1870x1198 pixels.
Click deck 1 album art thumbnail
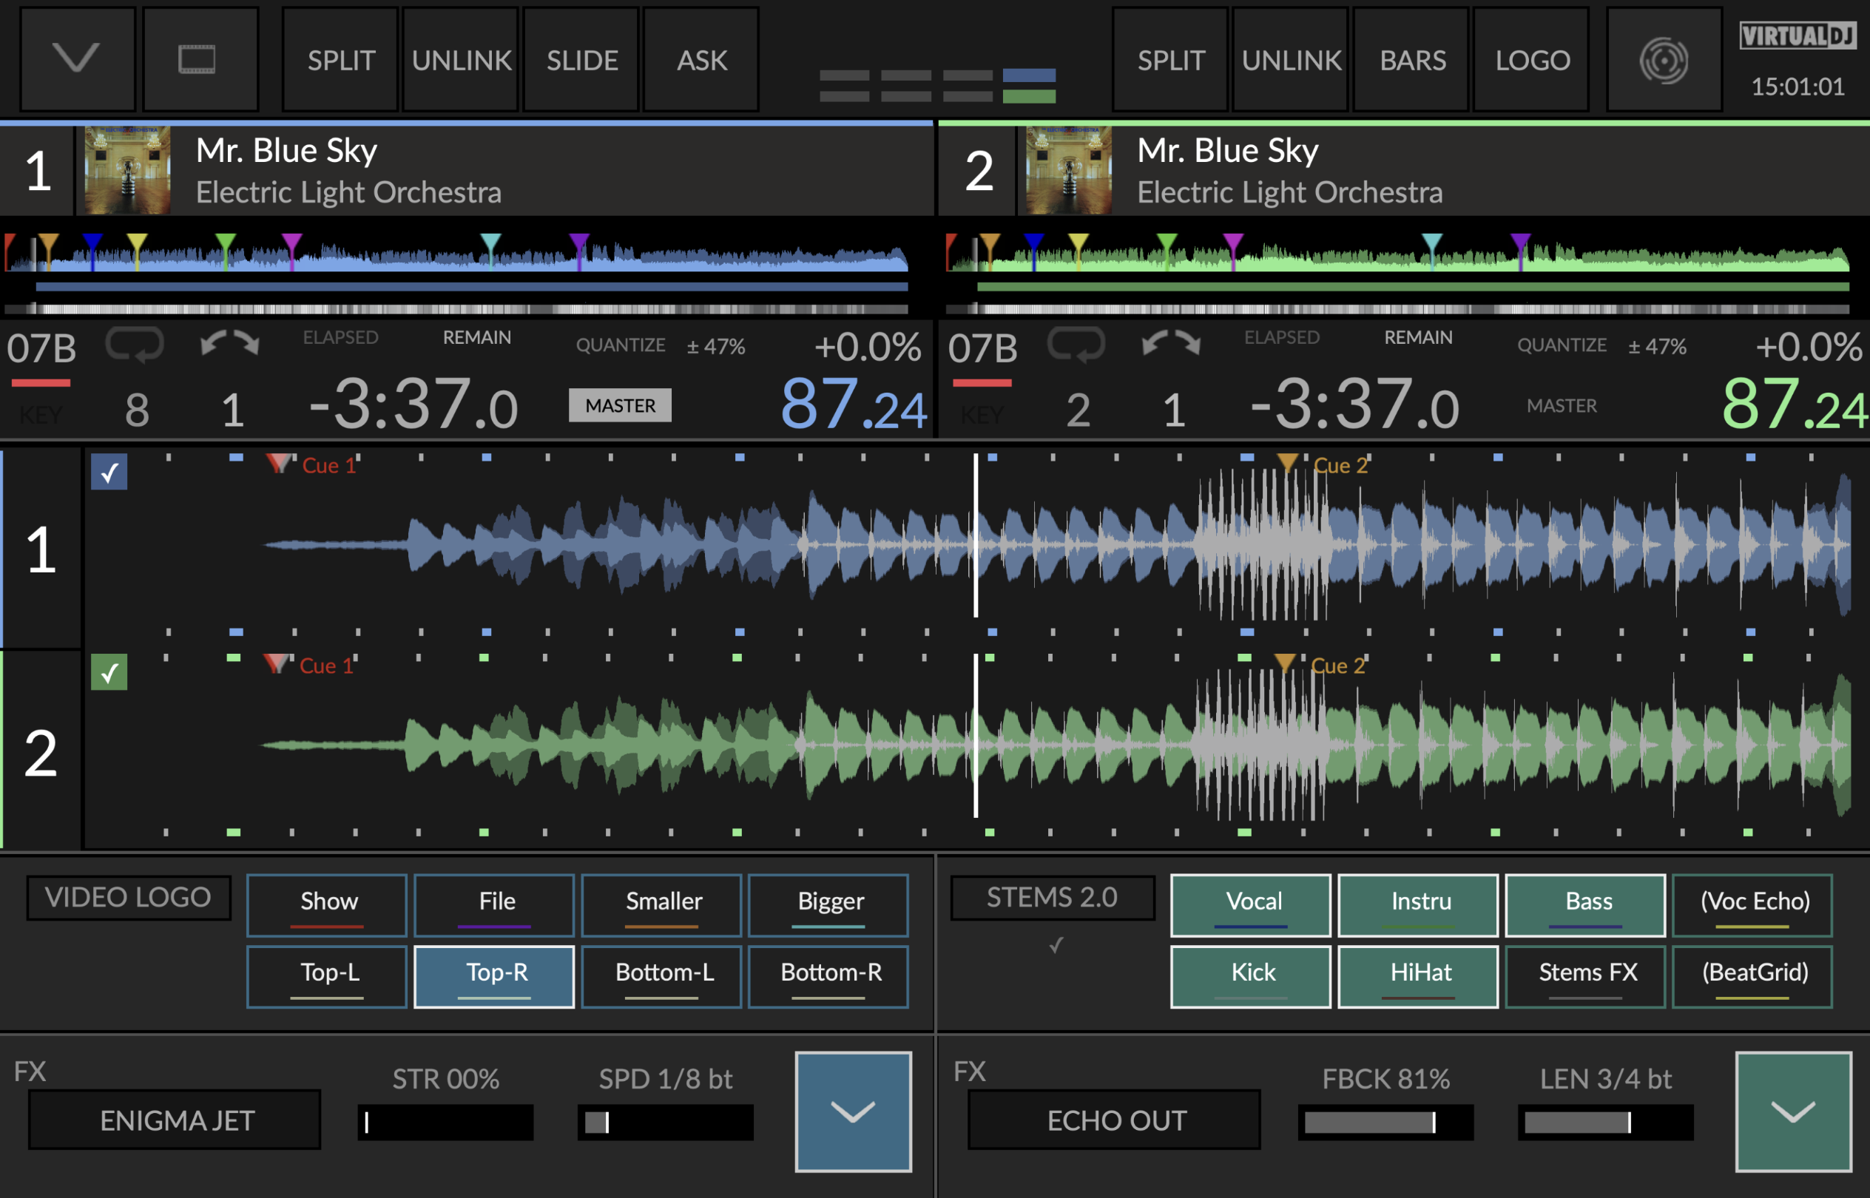point(126,170)
